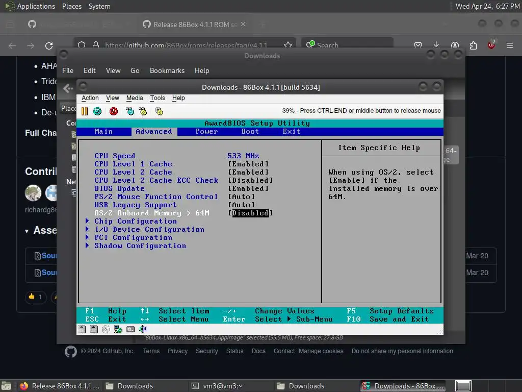522x392 pixels.
Task: Bookmark the page with the star
Action: 288,45
